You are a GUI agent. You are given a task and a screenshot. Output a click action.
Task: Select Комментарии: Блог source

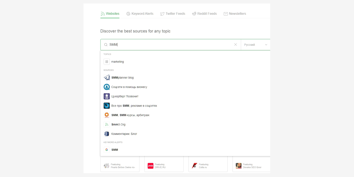coord(185,134)
